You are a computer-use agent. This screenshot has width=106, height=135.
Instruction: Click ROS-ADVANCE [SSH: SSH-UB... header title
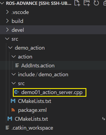(x=39, y=3)
